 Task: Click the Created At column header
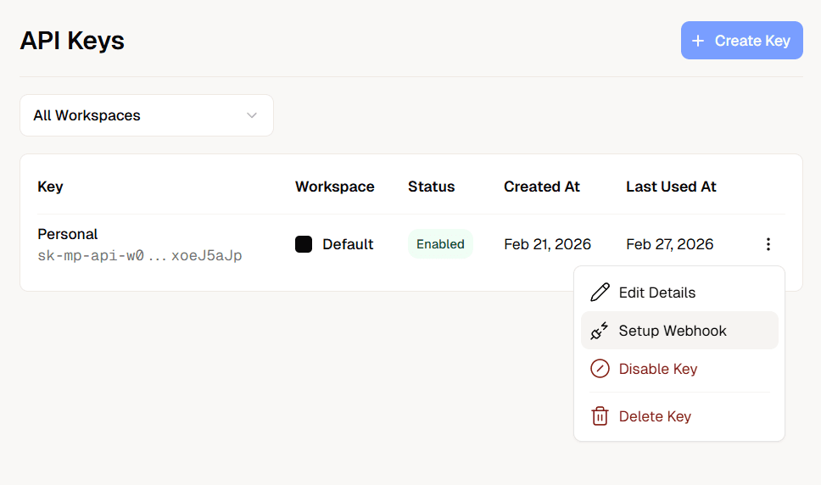coord(542,187)
